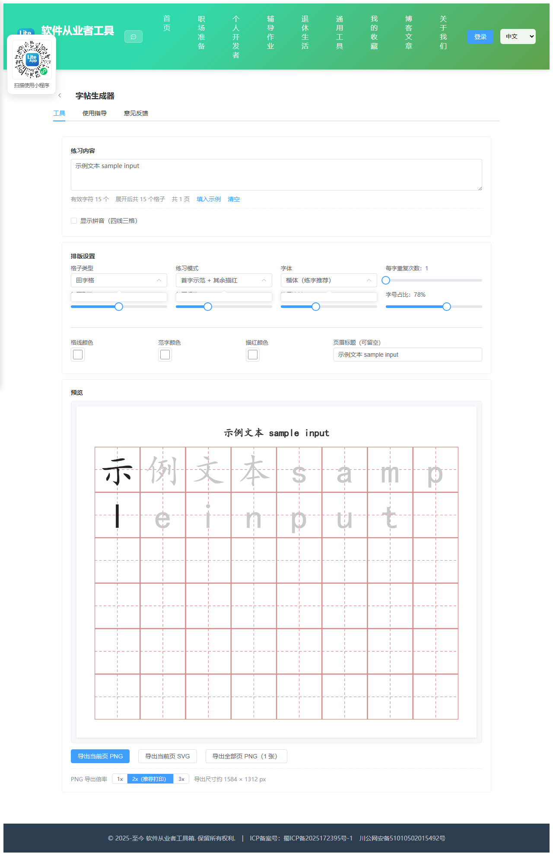Open the 格子类型 dropdown showing 田字格
Viewport: 553px width, 856px height.
[x=119, y=280]
